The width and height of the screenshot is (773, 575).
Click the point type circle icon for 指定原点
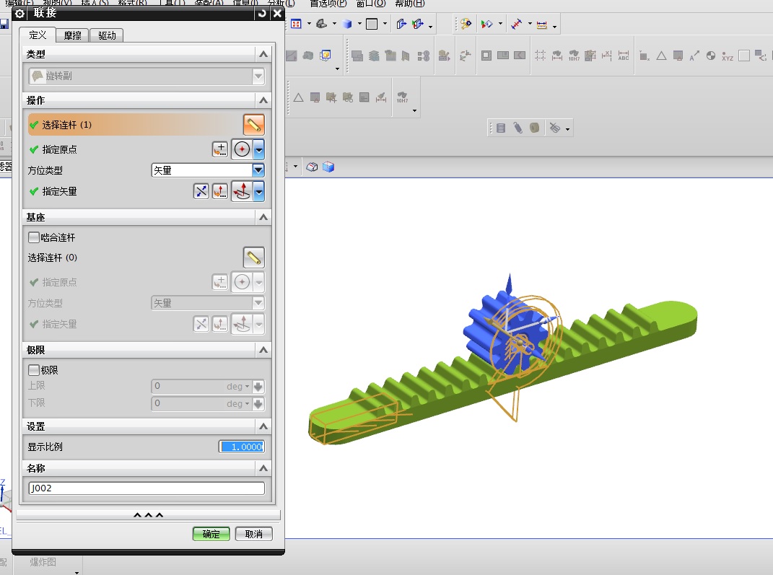tap(242, 149)
